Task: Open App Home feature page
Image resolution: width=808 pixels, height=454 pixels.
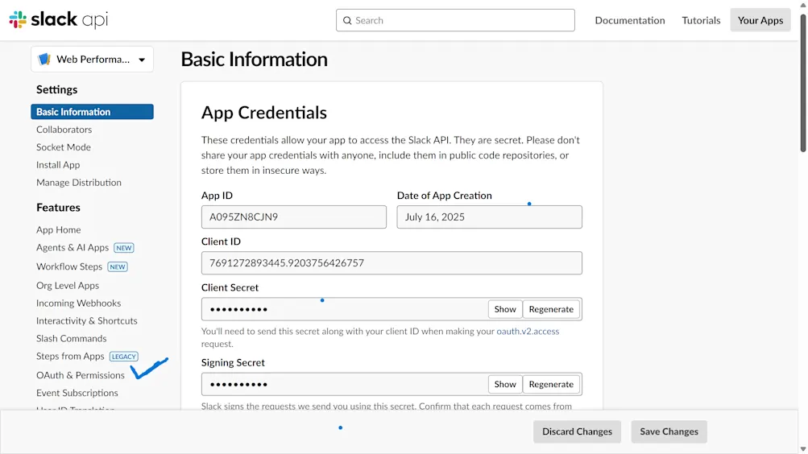Action: coord(58,229)
